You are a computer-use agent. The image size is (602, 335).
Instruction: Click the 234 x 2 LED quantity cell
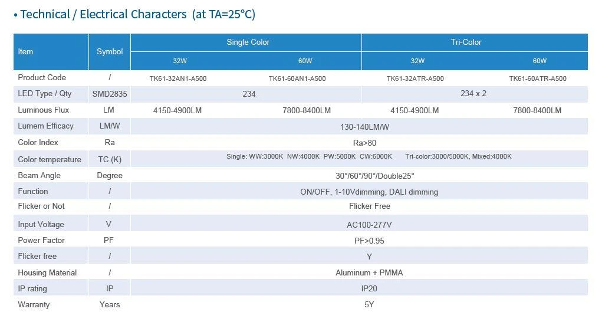coord(475,94)
